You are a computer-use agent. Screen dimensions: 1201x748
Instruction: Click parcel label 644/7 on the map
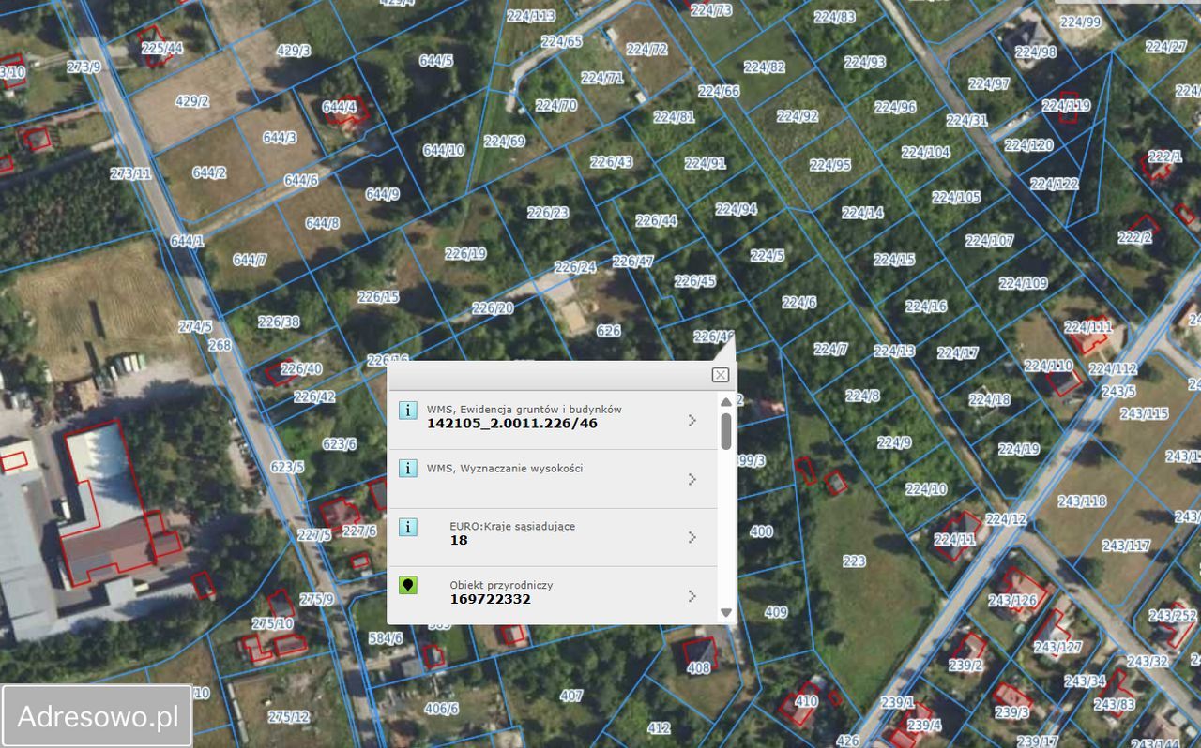250,260
